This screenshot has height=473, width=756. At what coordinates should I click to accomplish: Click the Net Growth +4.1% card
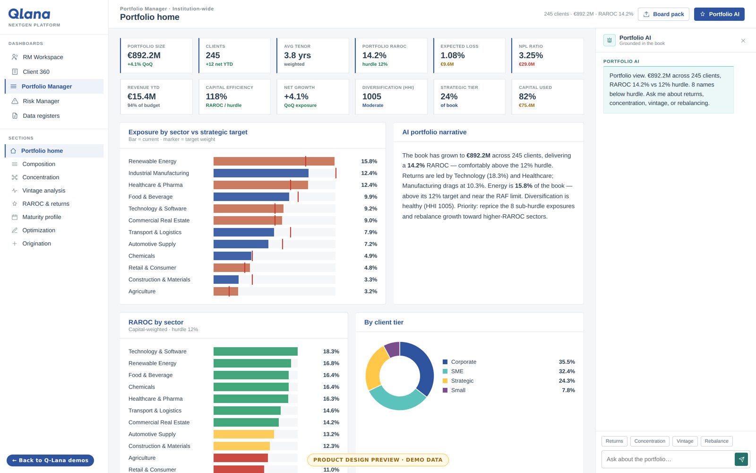pyautogui.click(x=313, y=97)
